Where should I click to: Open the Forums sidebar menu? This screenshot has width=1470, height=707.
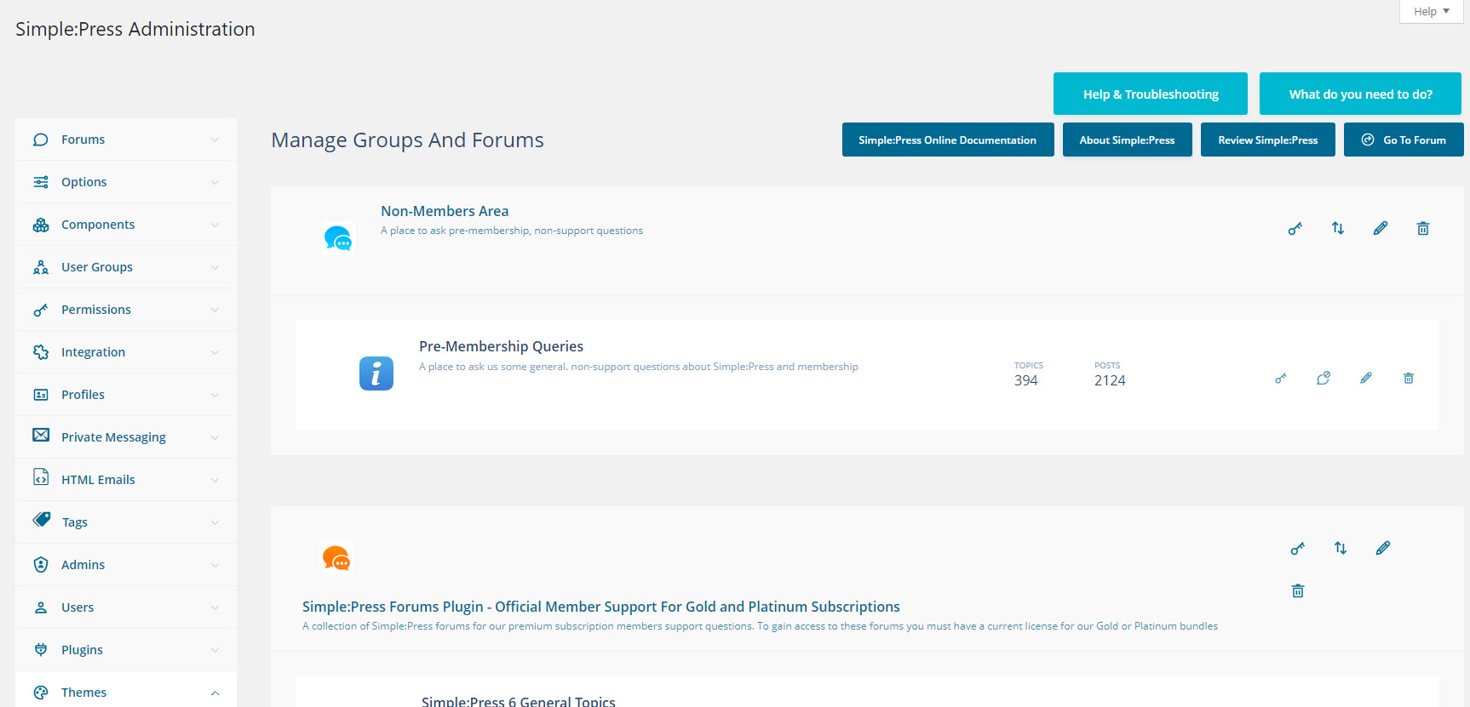[126, 140]
